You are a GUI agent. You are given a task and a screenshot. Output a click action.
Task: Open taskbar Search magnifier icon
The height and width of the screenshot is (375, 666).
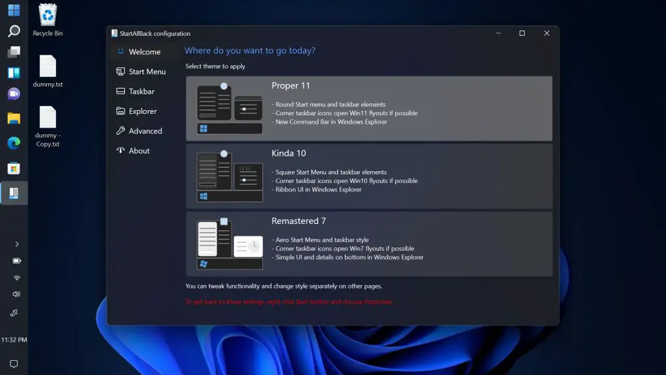point(14,31)
